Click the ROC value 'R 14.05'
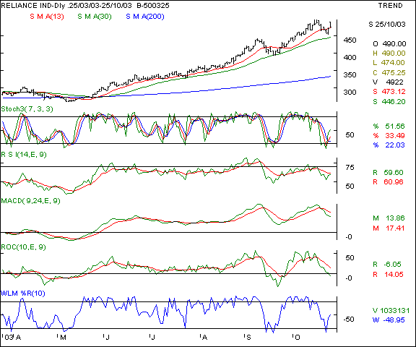 pyautogui.click(x=388, y=275)
